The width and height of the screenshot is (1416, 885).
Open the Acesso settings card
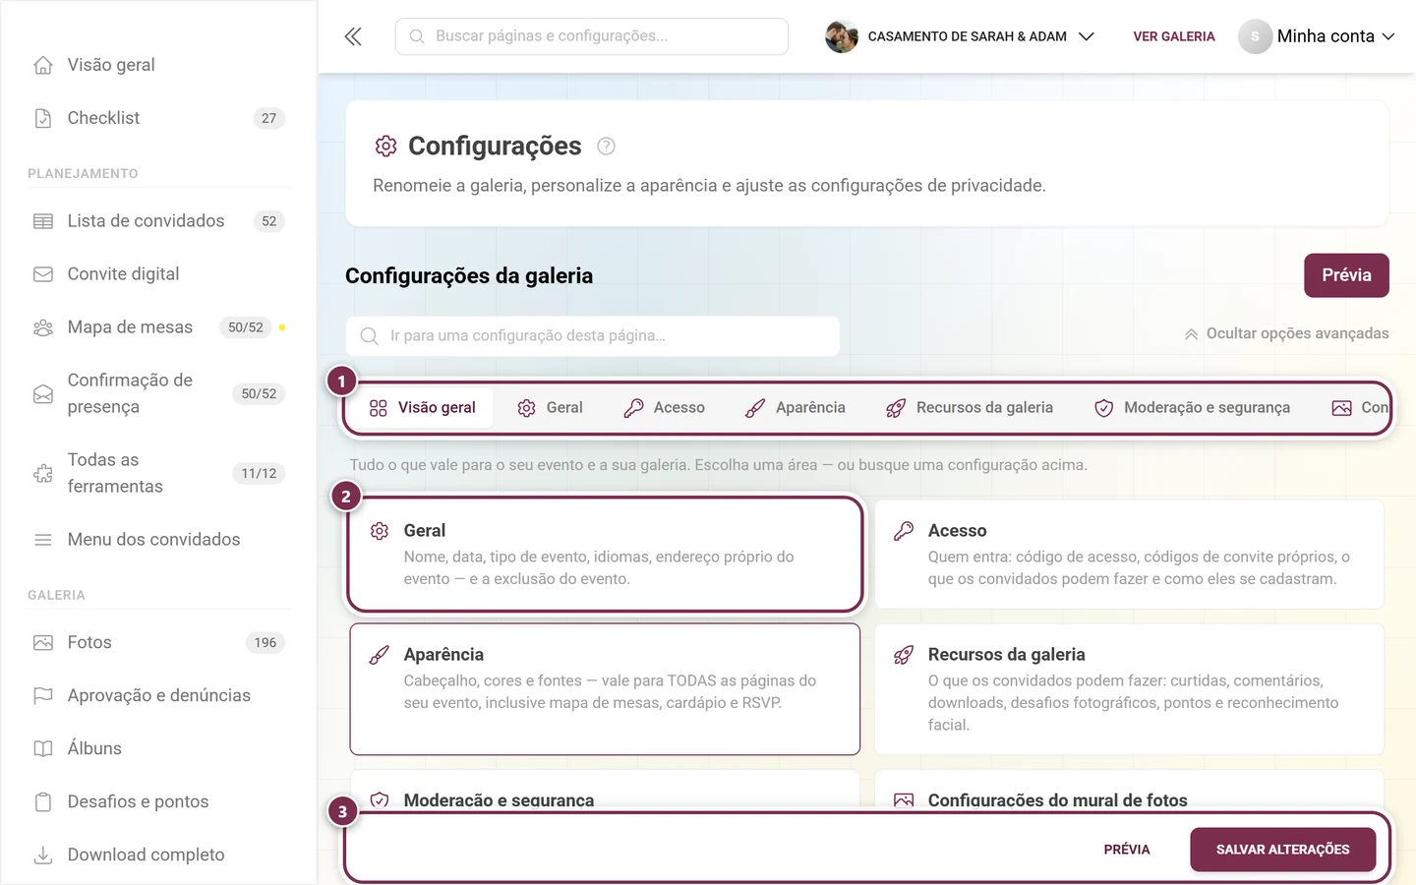point(1129,555)
